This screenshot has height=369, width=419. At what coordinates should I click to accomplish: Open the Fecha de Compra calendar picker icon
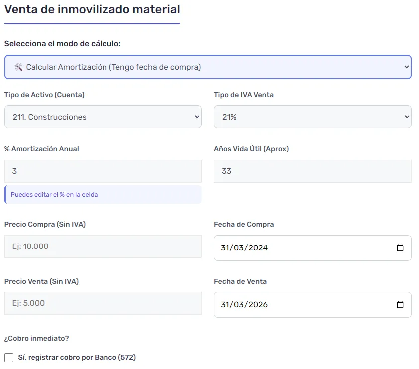coord(400,248)
